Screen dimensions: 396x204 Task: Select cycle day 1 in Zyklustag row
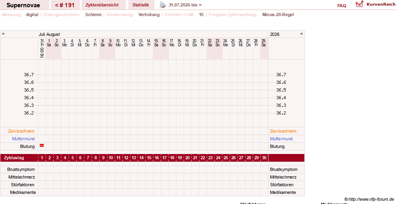tap(42, 158)
